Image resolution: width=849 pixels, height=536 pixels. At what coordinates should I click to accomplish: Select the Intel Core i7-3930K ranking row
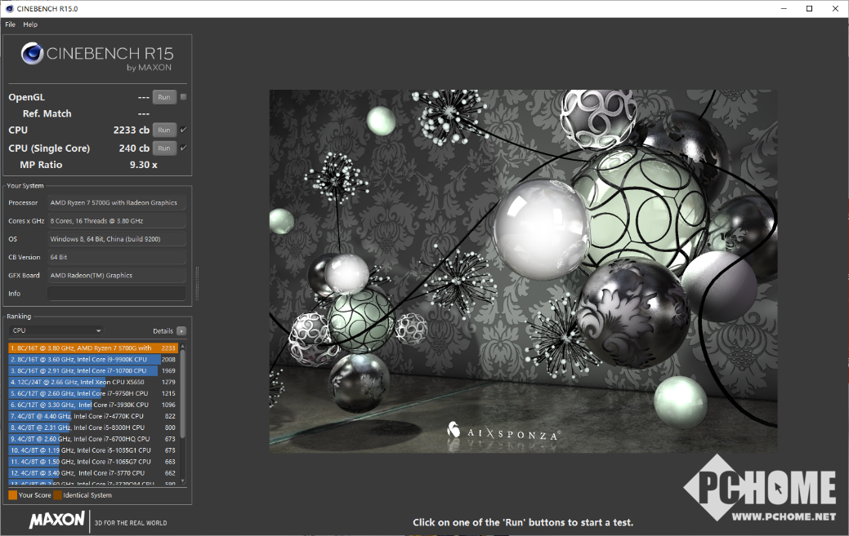click(x=93, y=405)
